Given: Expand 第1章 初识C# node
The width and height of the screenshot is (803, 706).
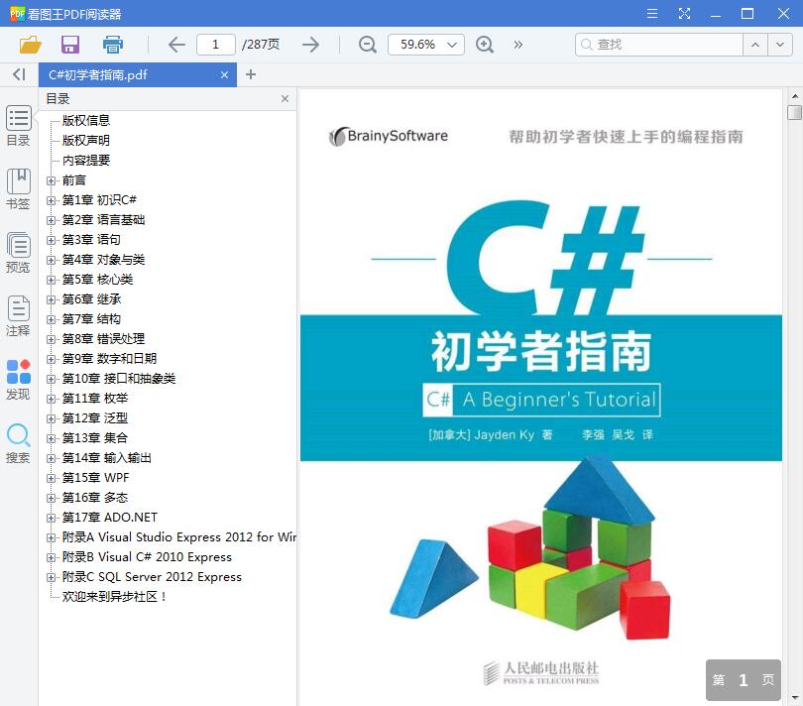Looking at the screenshot, I should [51, 200].
